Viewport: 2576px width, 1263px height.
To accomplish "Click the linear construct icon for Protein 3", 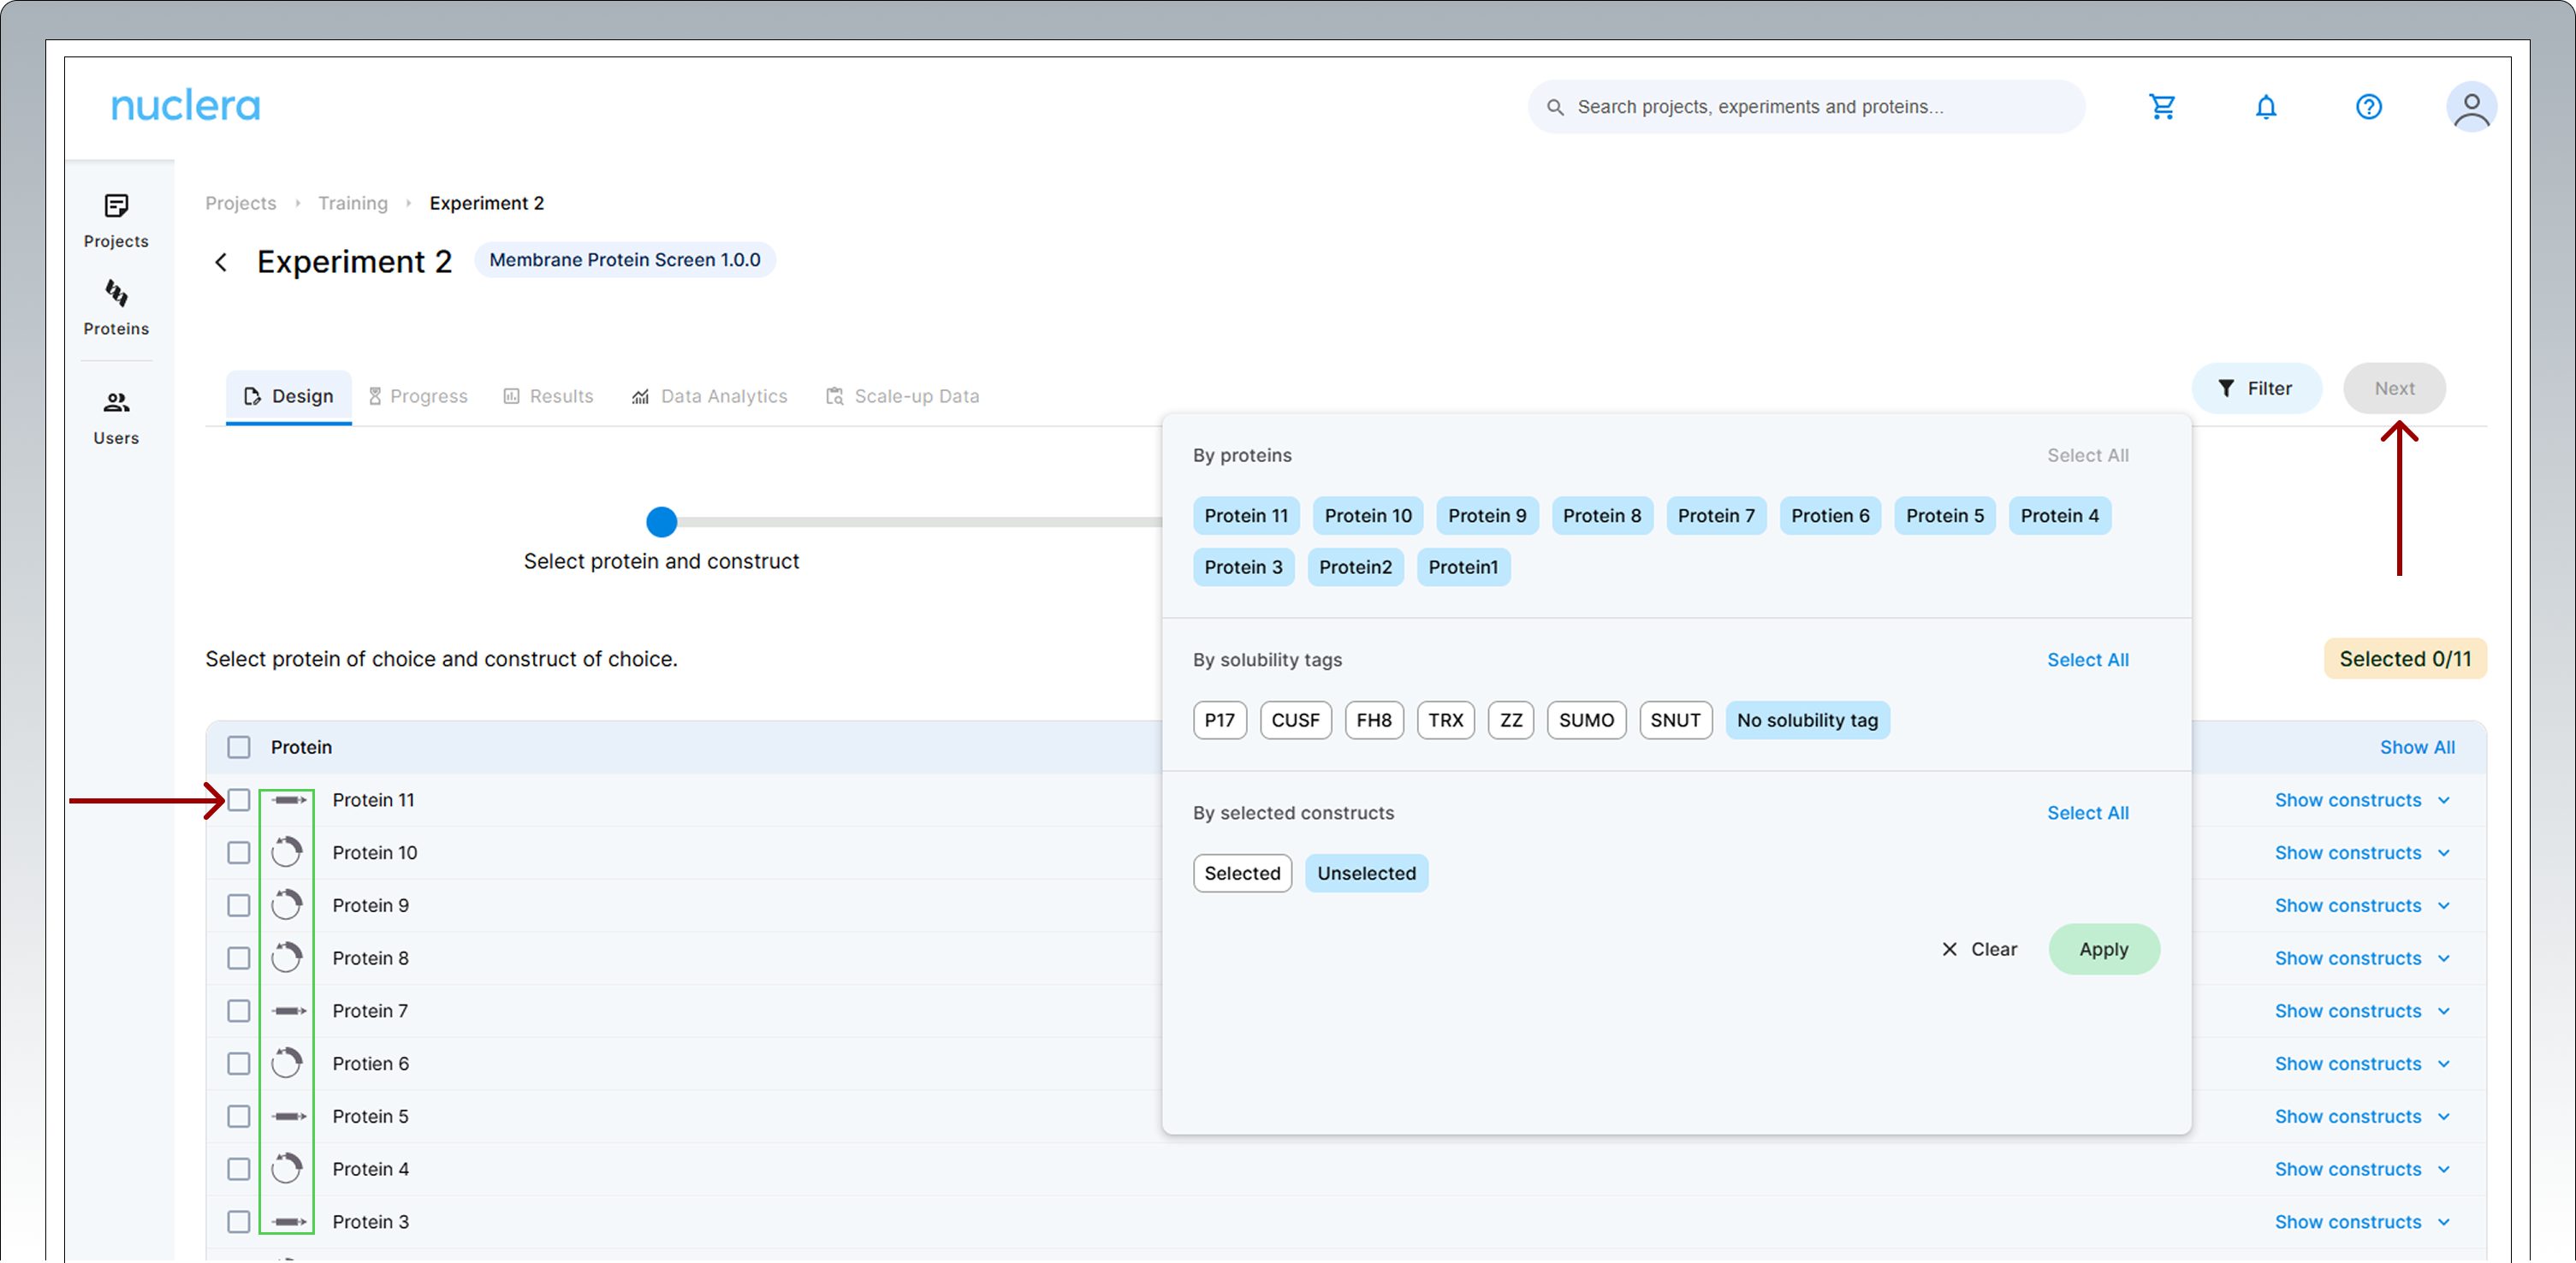I will point(288,1222).
